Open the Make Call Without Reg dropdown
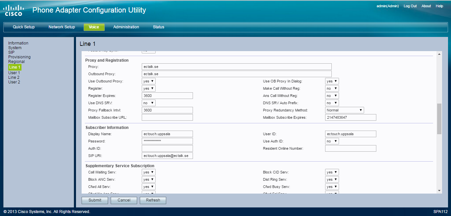 332,88
